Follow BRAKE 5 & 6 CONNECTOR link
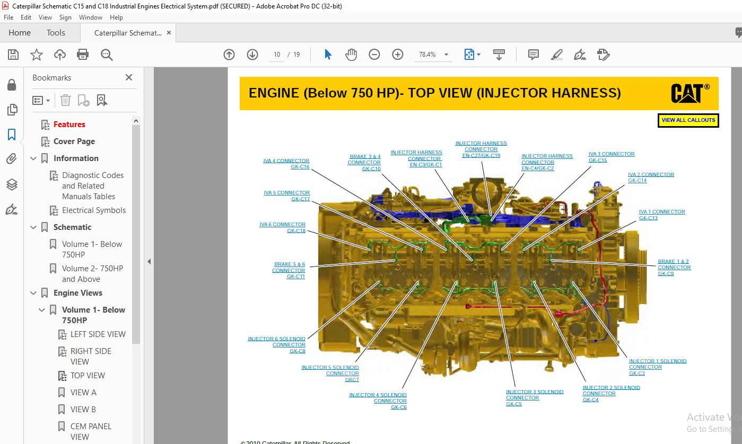Screen dimensions: 742x444 pos(289,270)
